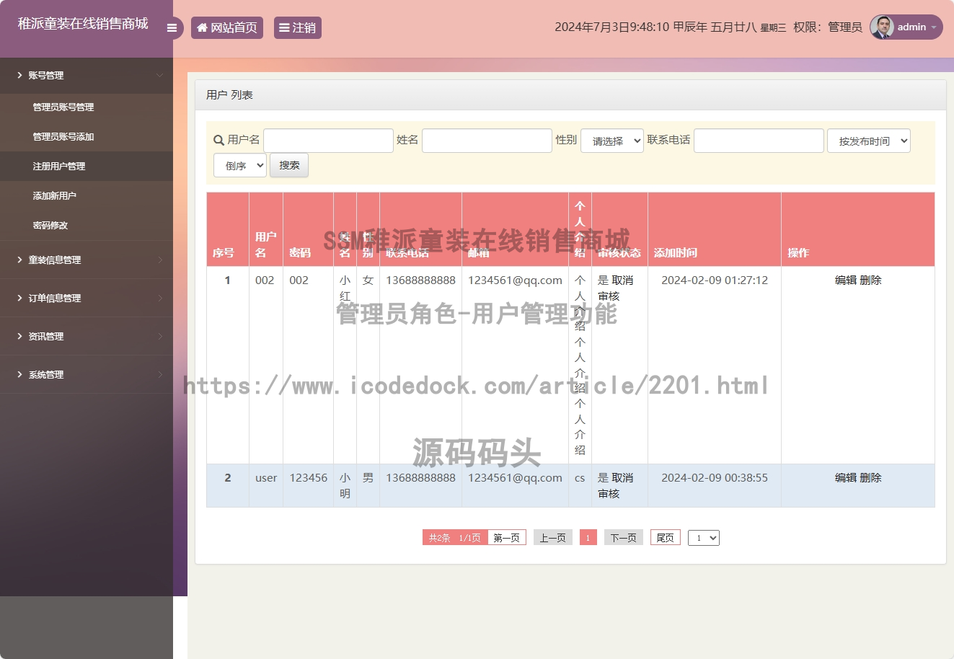
Task: Open 添加新用户 in sidebar
Action: tap(55, 195)
